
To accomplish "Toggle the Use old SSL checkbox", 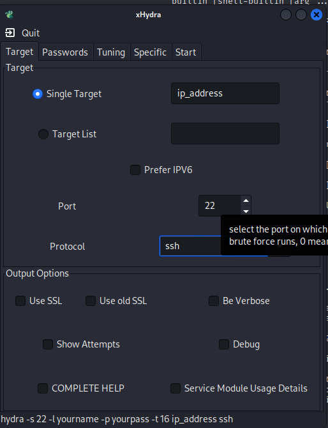I will click(91, 301).
